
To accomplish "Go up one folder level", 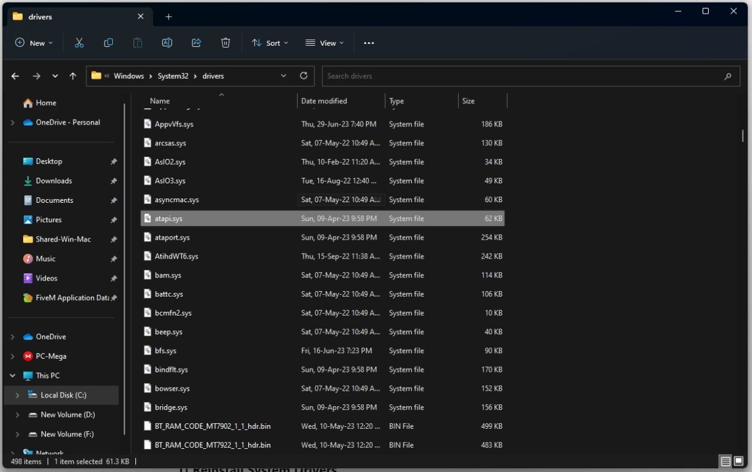I will [73, 76].
